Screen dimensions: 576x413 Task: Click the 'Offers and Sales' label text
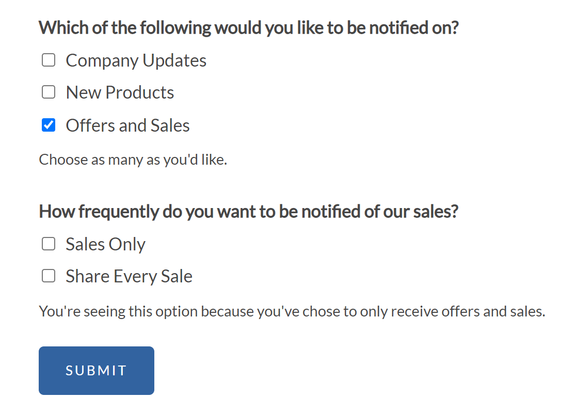click(x=127, y=125)
